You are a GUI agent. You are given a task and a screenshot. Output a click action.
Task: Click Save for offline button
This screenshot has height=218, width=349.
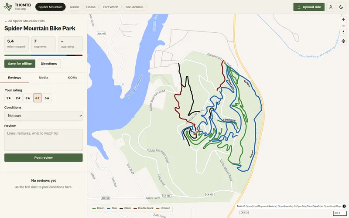pyautogui.click(x=20, y=64)
